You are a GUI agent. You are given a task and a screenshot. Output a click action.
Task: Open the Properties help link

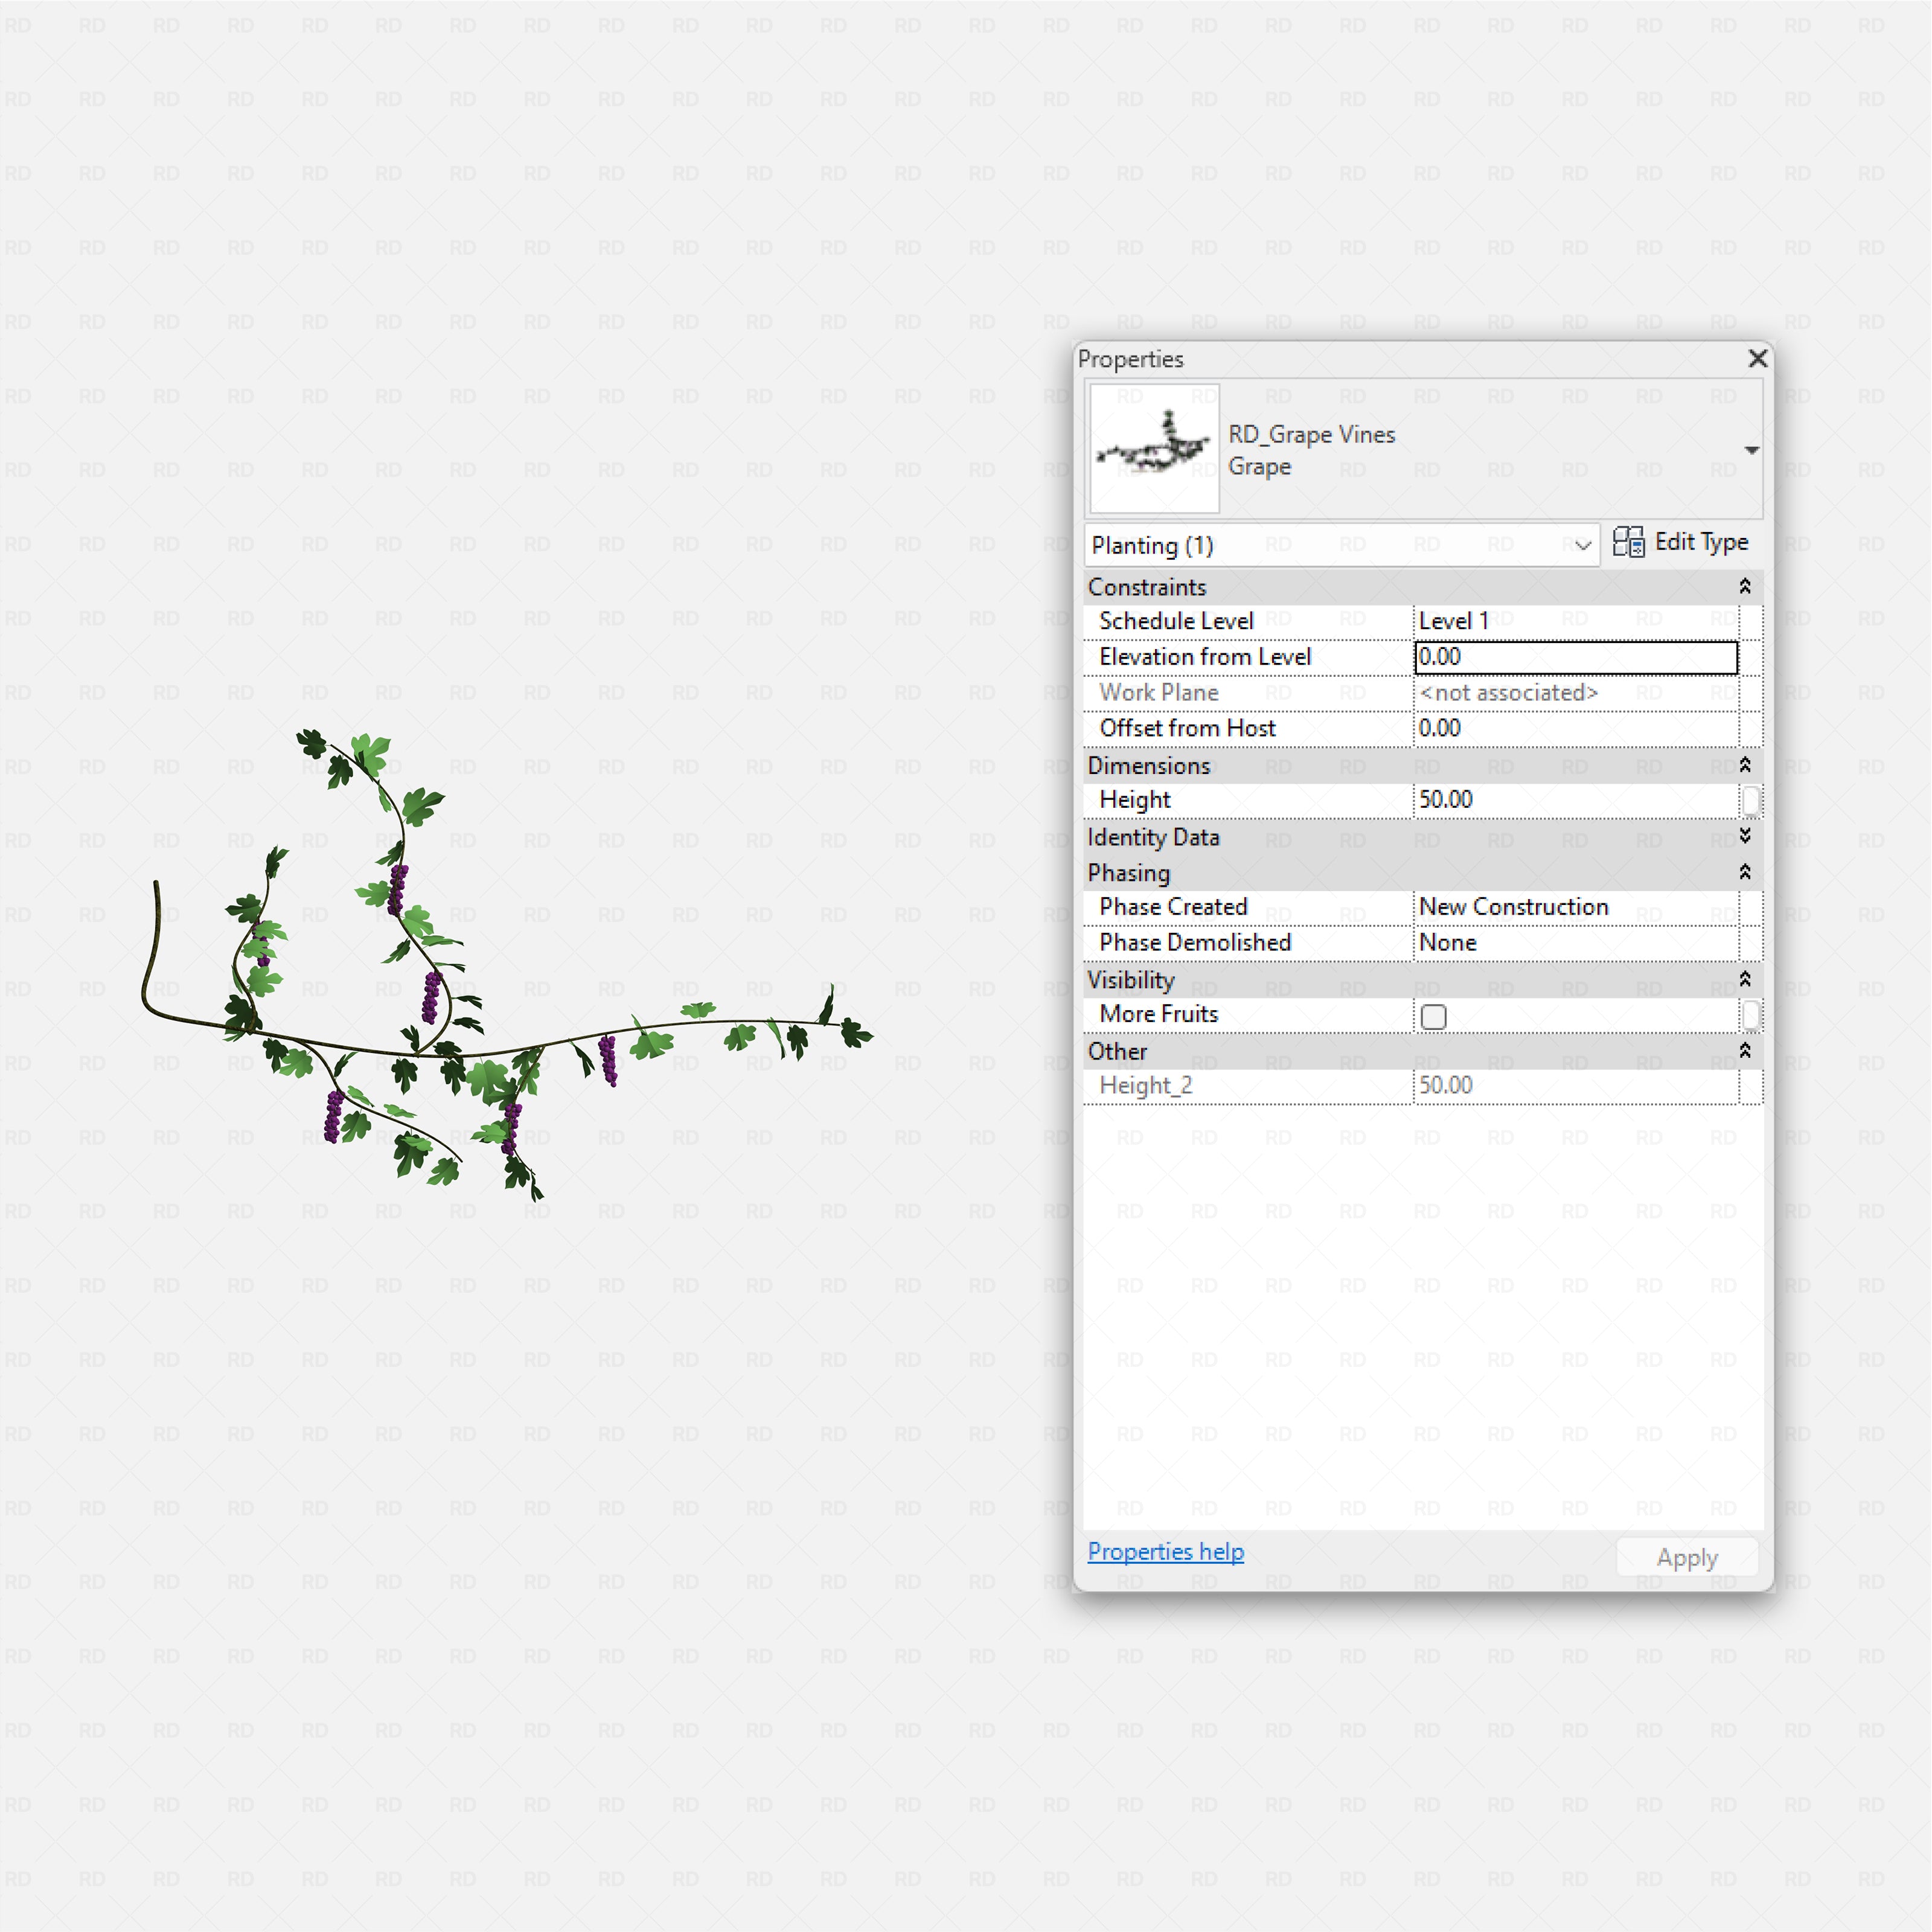[1165, 1552]
